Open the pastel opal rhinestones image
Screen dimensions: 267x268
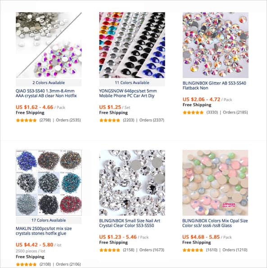pyautogui.click(x=215, y=183)
